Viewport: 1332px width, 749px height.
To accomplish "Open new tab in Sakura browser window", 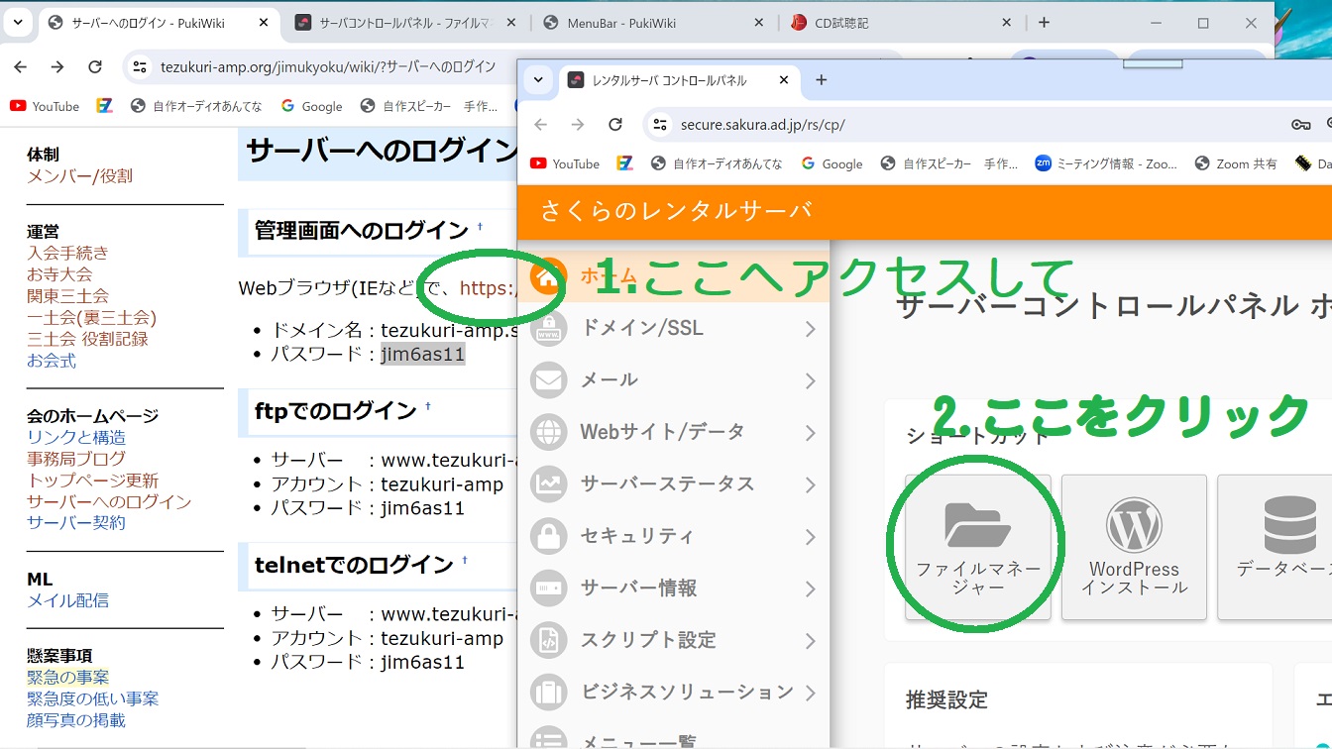I will tap(821, 80).
